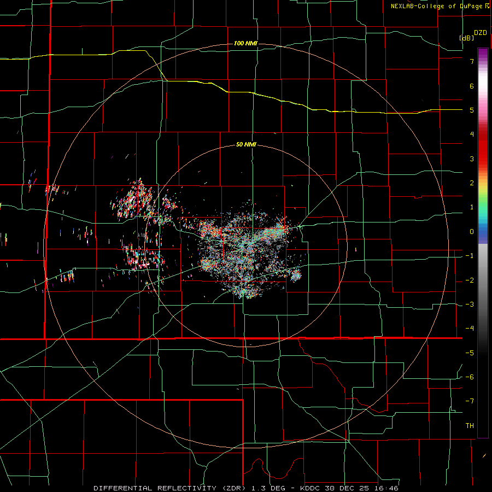The height and width of the screenshot is (492, 492).
Task: Click the -5 value on color scale
Action: [470, 353]
